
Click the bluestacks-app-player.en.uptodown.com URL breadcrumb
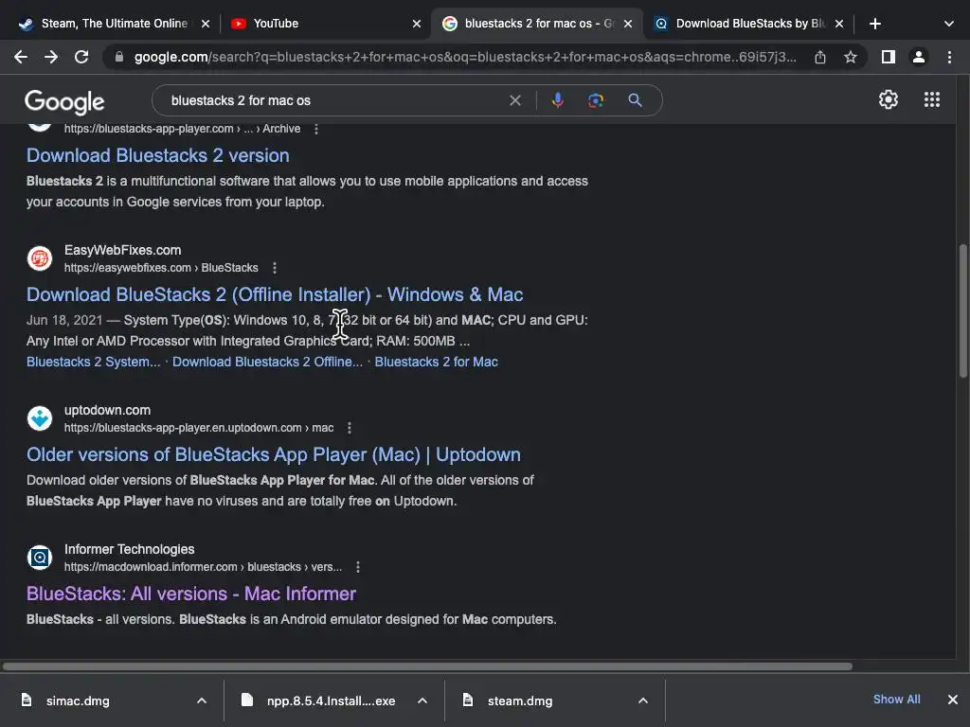199,428
